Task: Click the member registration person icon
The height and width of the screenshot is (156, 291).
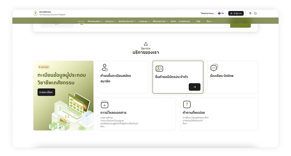Action: 105,68
